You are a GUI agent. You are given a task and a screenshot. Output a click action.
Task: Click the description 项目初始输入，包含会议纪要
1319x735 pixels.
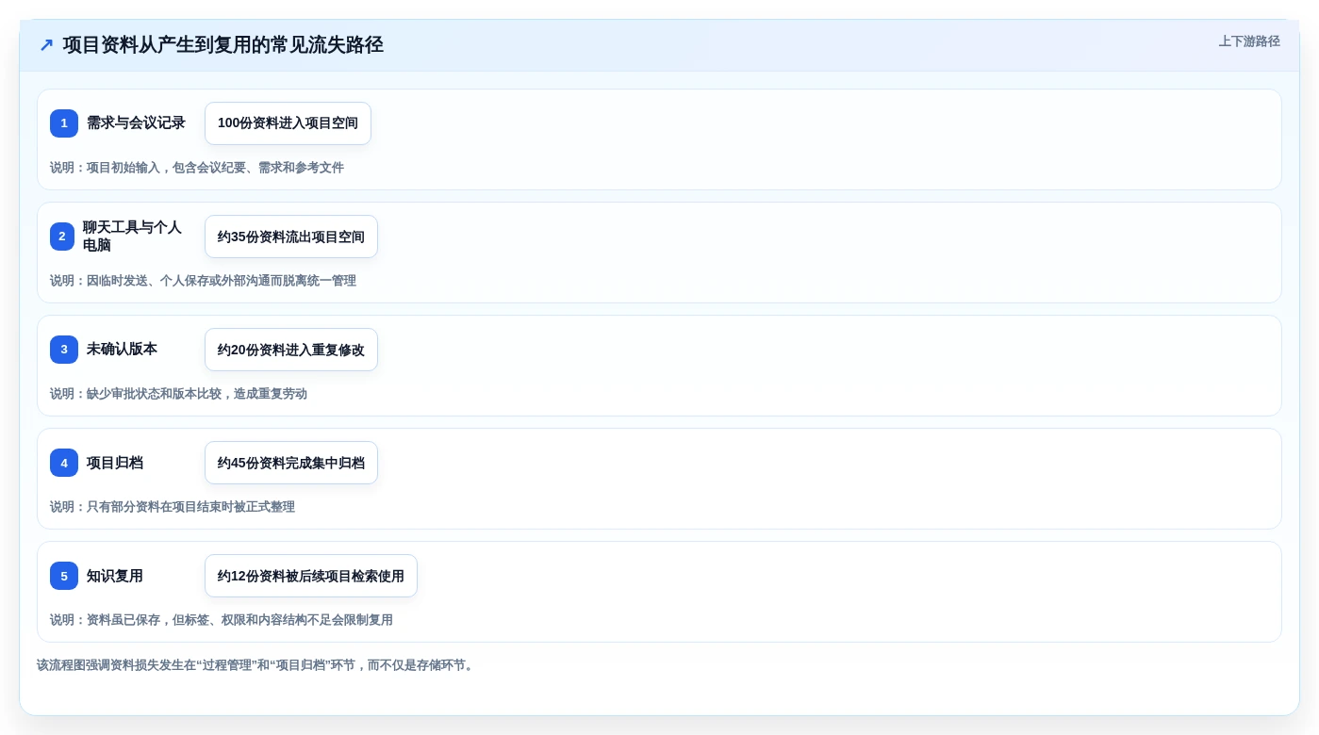[197, 168]
